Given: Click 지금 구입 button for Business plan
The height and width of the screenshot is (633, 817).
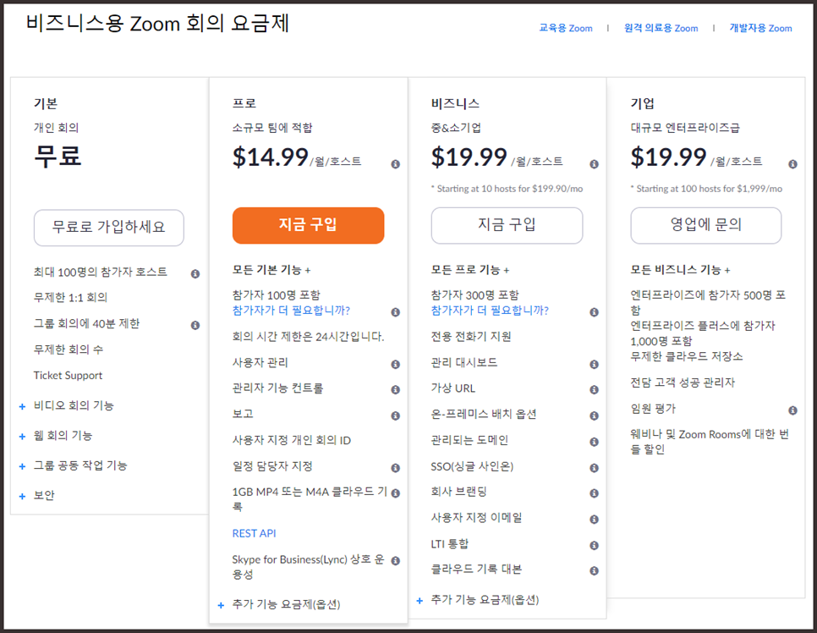Looking at the screenshot, I should coord(507,225).
